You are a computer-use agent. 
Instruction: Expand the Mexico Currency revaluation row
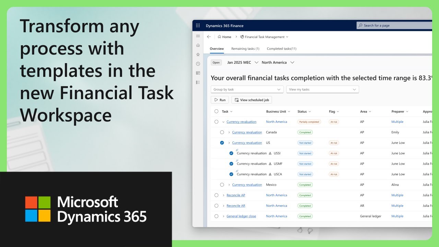point(229,185)
